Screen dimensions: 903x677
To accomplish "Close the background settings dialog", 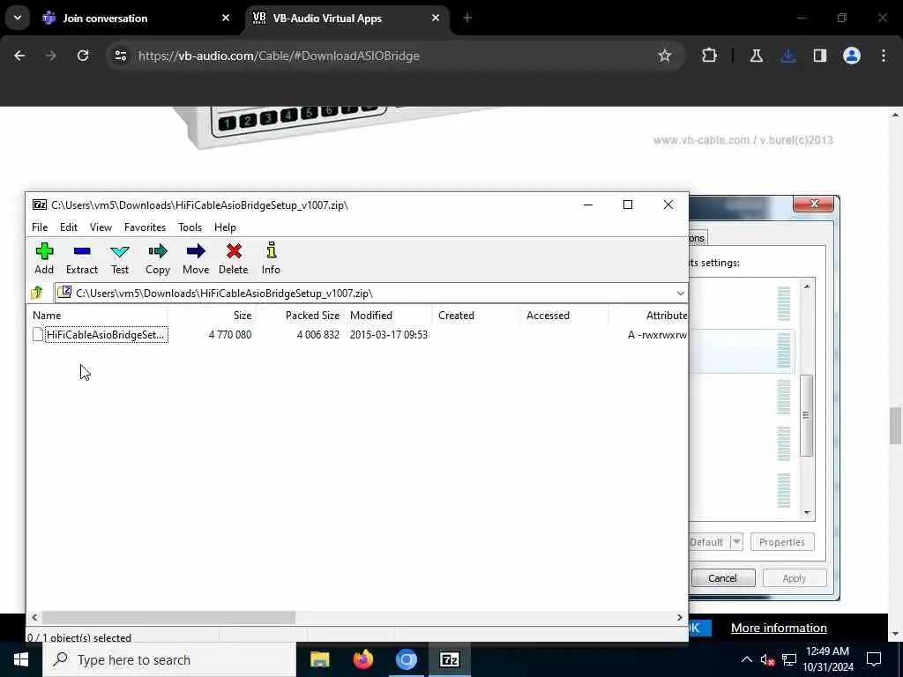I will coord(813,204).
